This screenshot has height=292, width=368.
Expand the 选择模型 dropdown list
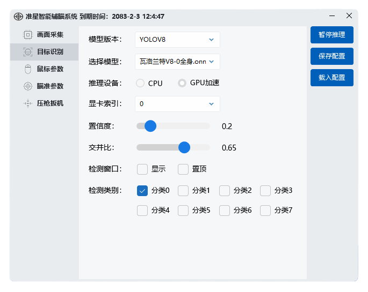[x=177, y=62]
